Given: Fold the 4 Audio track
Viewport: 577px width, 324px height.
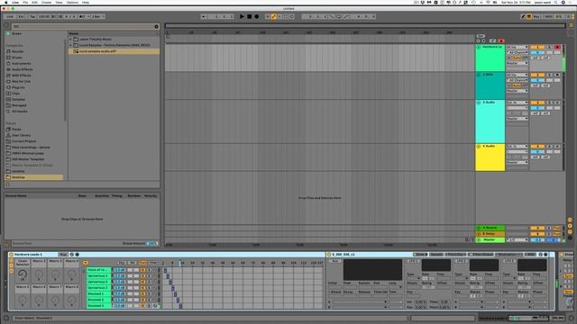Looking at the screenshot, I should tap(479, 147).
